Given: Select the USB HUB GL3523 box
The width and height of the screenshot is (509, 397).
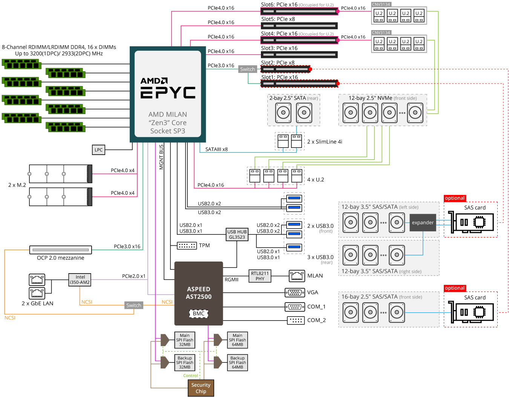Looking at the screenshot, I should click(237, 234).
